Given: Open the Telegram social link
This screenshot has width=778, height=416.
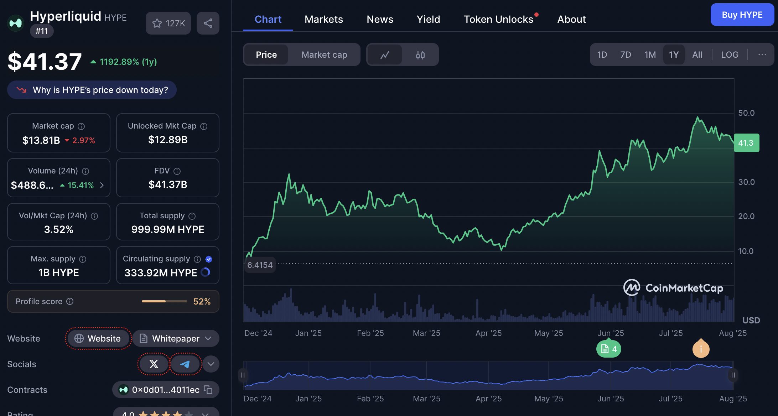Looking at the screenshot, I should 185,364.
